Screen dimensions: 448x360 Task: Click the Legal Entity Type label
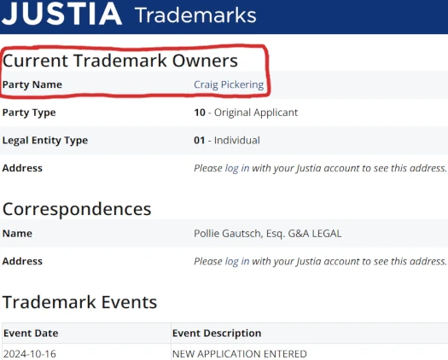click(45, 141)
